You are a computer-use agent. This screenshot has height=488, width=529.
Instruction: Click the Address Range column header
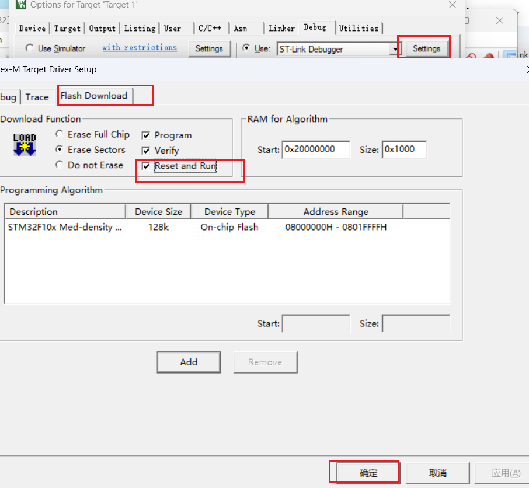click(336, 211)
